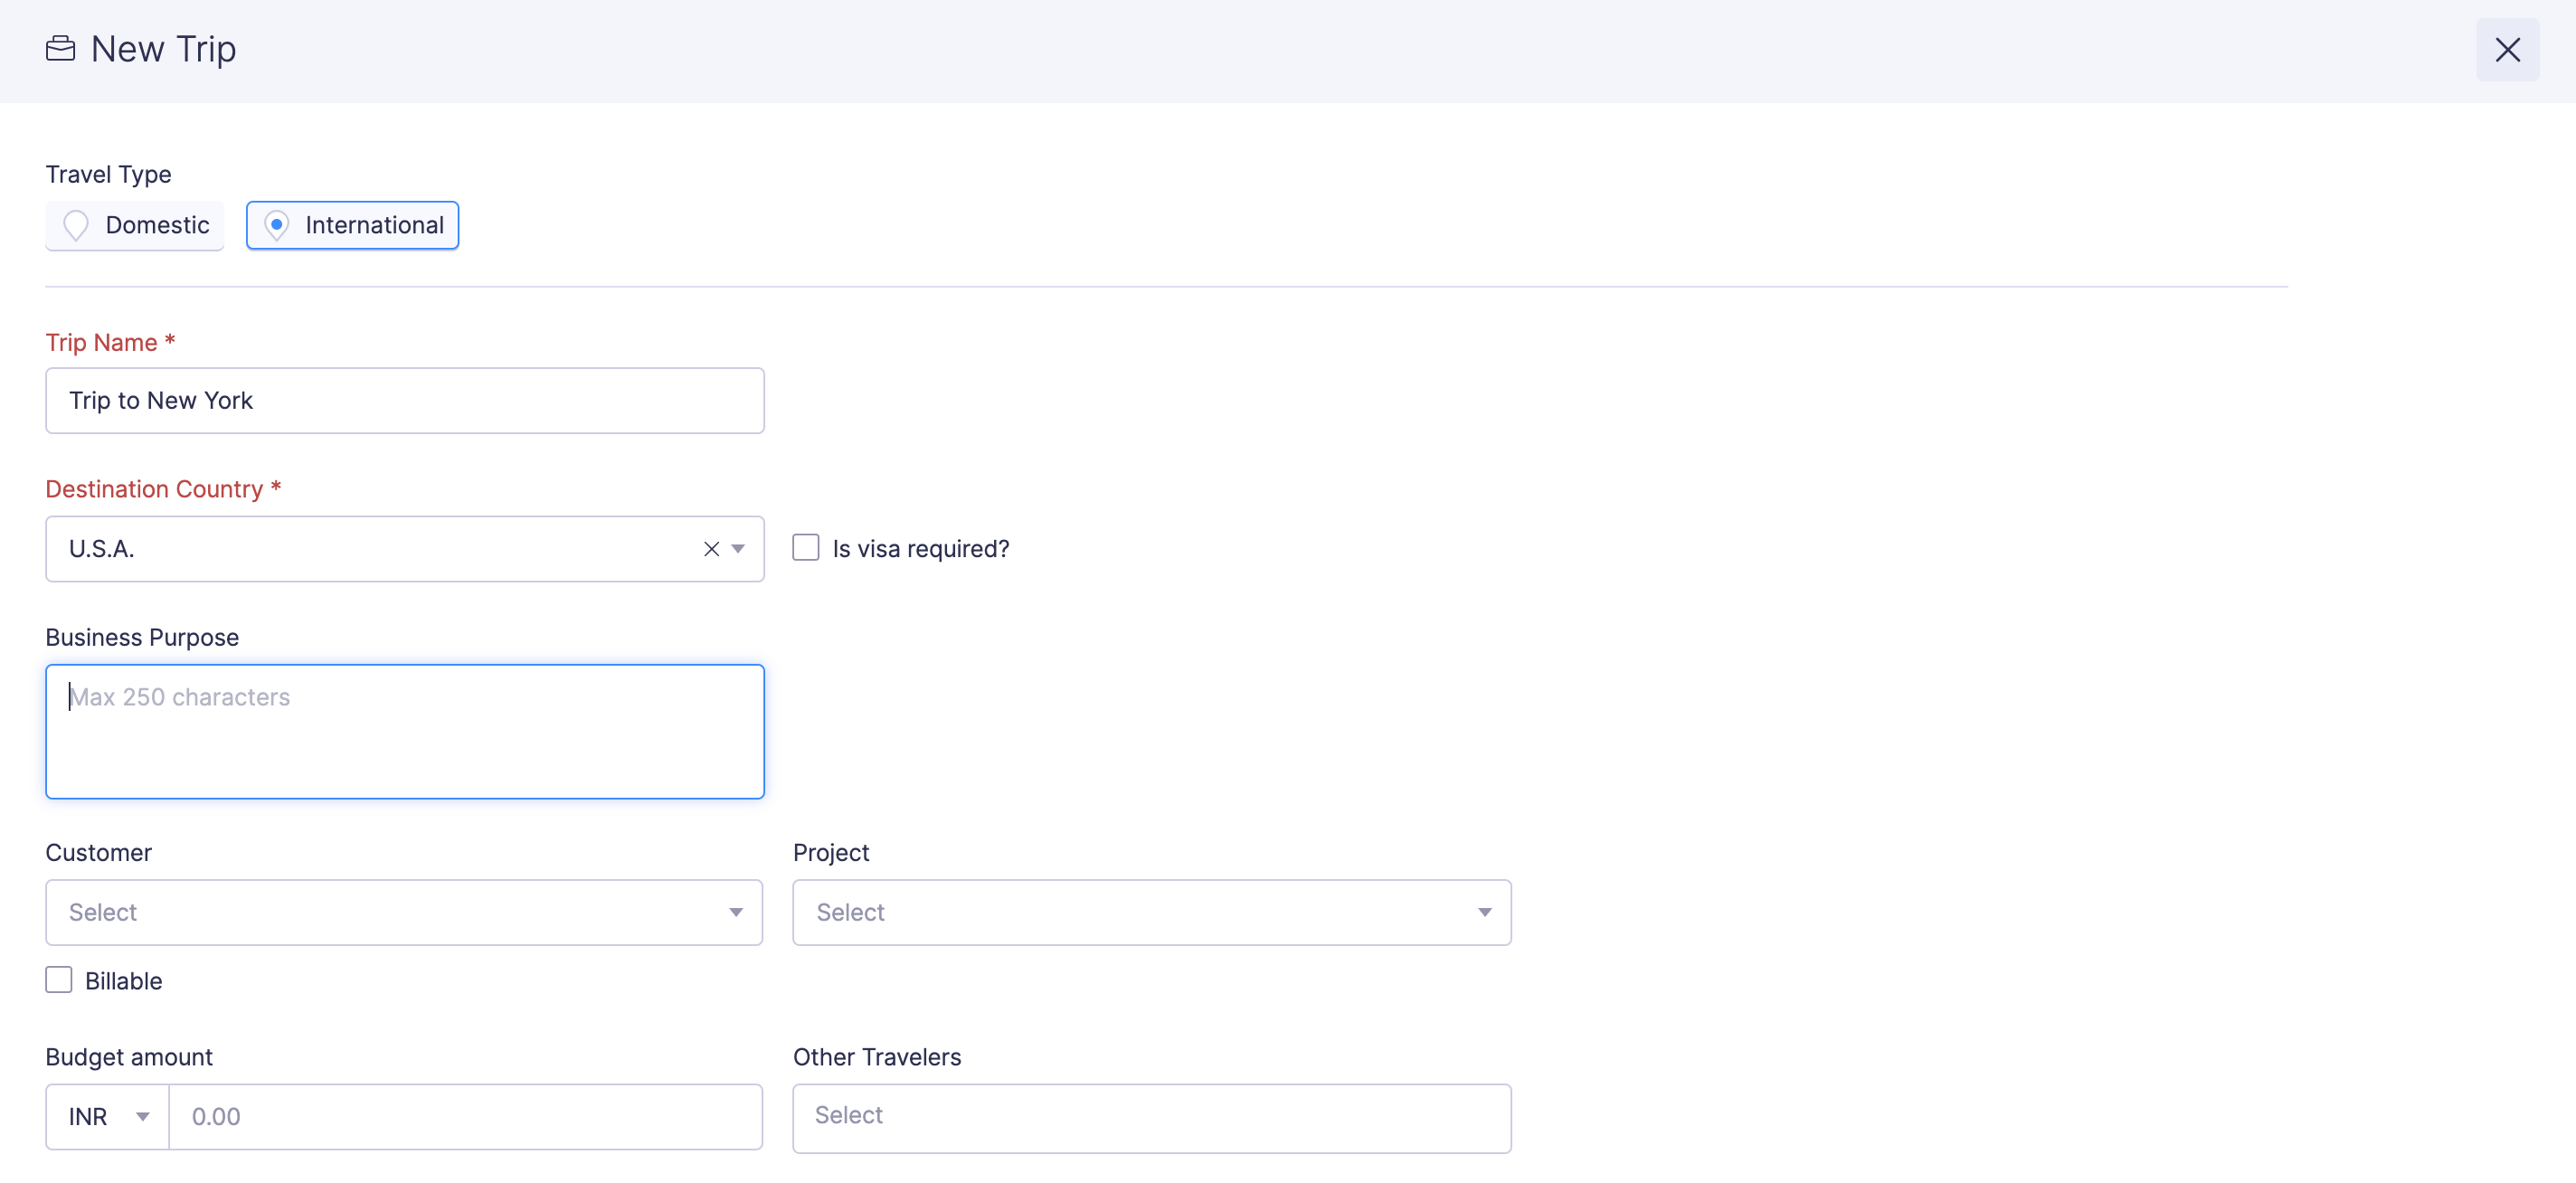The height and width of the screenshot is (1183, 2576).
Task: Click the Project dropdown caret icon
Action: pos(1484,912)
